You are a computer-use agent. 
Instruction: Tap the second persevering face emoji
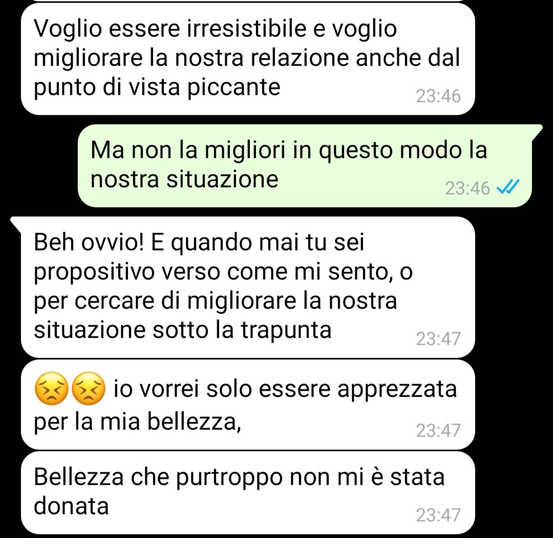click(x=88, y=388)
